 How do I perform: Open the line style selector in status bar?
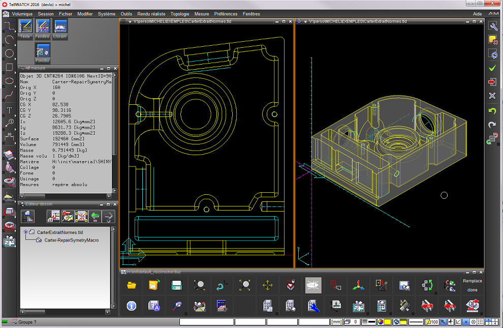[x=416, y=322]
